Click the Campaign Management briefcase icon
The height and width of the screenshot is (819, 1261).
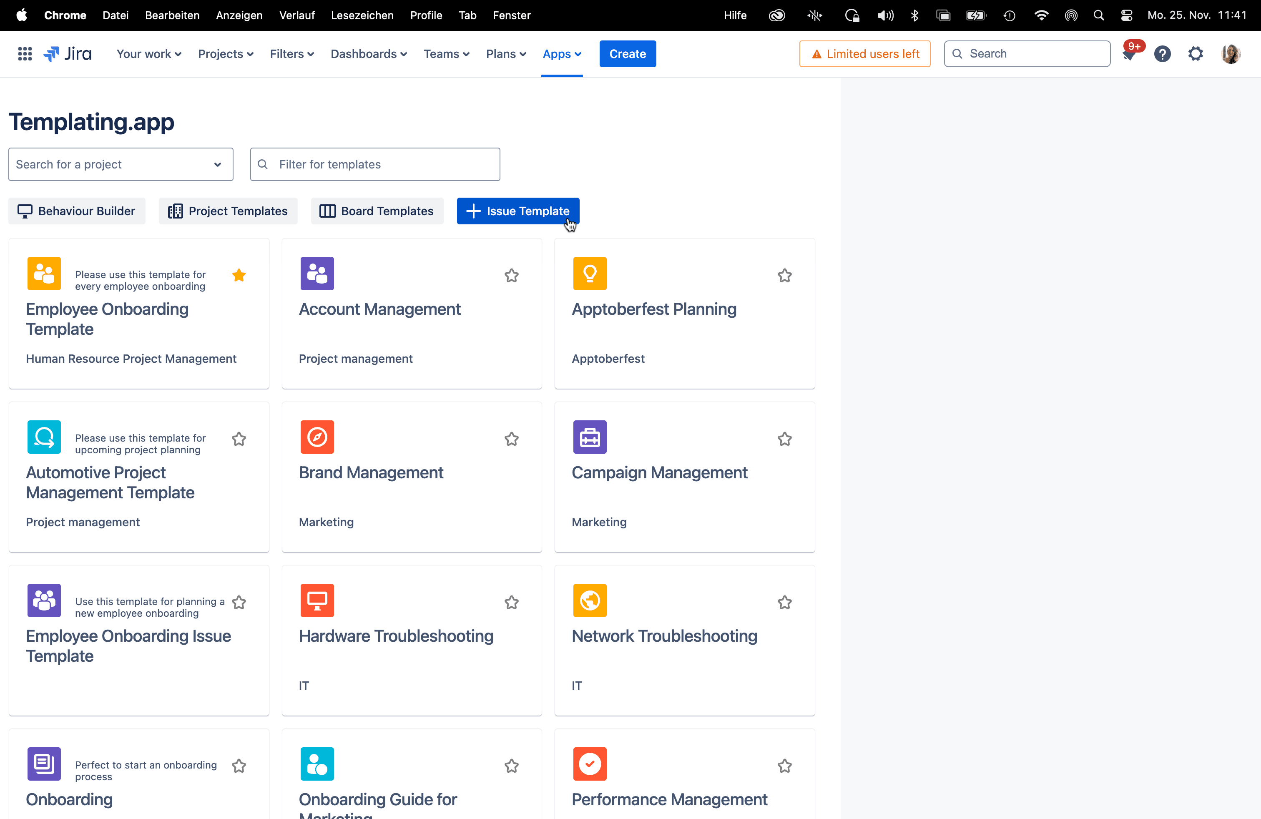click(x=589, y=437)
